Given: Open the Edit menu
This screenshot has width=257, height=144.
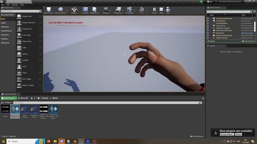Looking at the screenshot, I should point(8,5).
